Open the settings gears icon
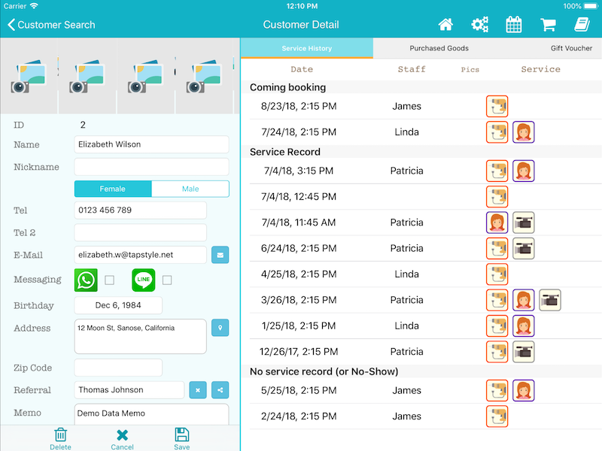The width and height of the screenshot is (602, 451). click(x=479, y=25)
